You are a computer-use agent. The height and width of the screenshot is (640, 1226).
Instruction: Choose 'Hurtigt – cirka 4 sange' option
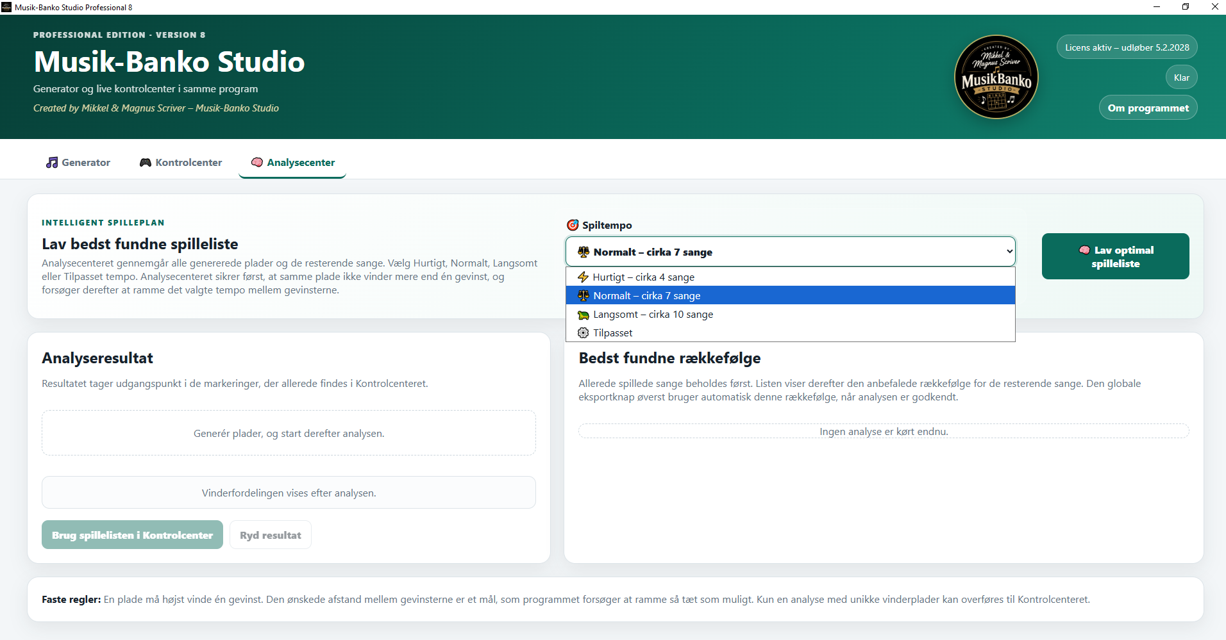pos(791,277)
